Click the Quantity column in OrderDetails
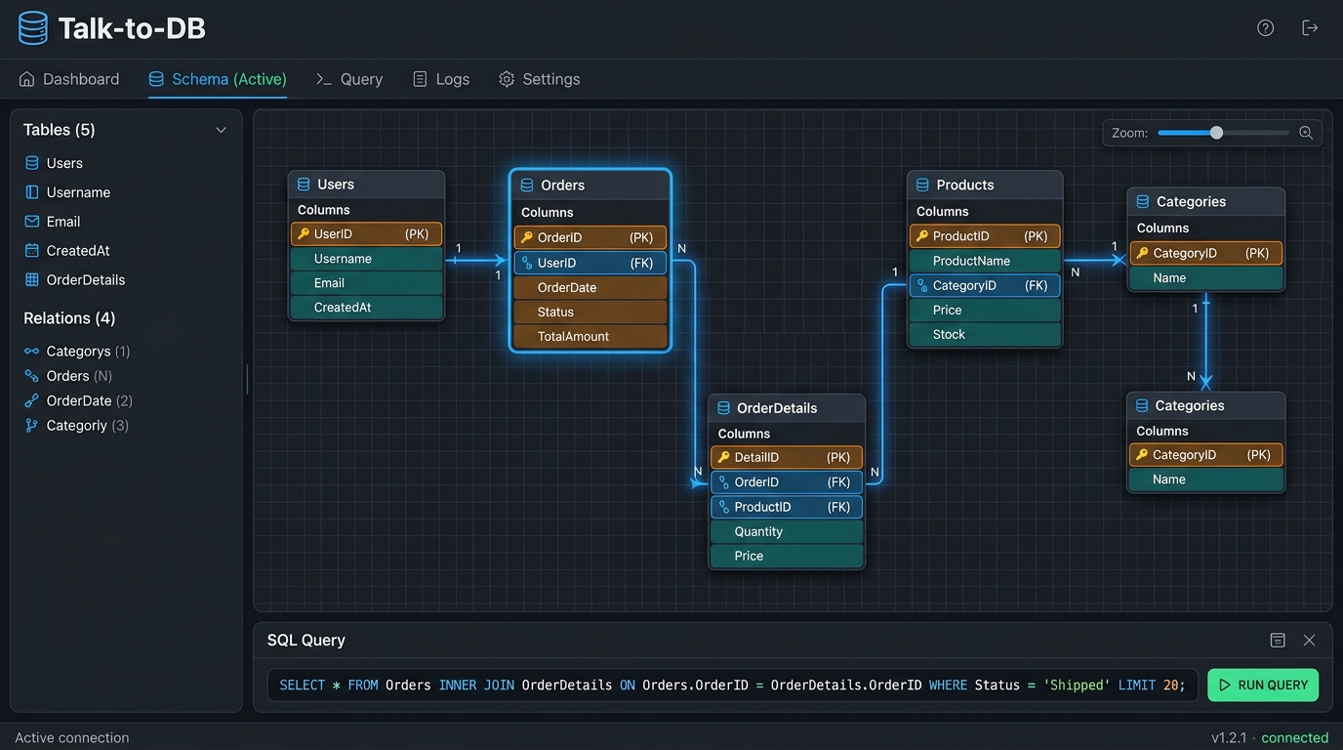 [787, 531]
